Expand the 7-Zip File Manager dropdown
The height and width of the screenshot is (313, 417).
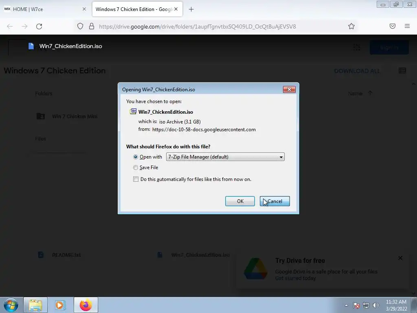(x=225, y=157)
